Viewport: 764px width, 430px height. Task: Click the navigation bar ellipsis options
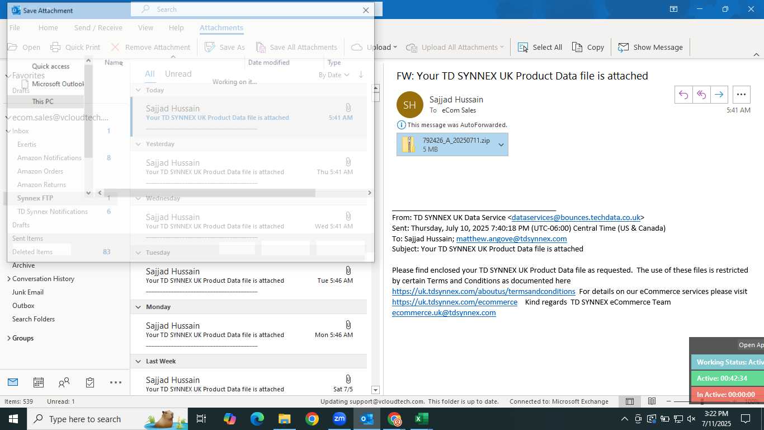coord(116,382)
